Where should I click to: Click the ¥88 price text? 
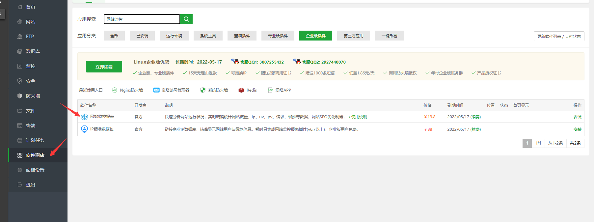click(428, 129)
